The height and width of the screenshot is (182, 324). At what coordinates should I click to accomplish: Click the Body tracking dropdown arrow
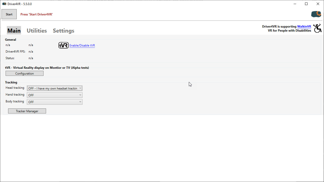point(80,102)
